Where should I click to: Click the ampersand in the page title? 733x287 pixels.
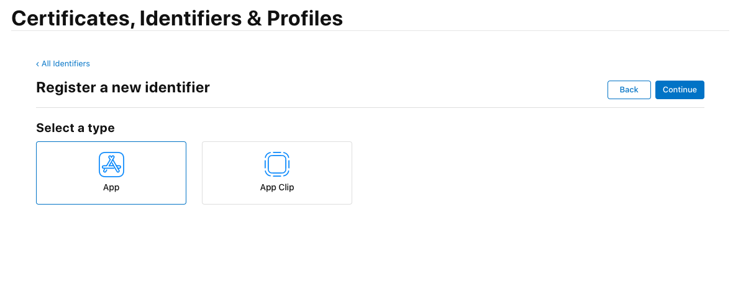point(254,19)
